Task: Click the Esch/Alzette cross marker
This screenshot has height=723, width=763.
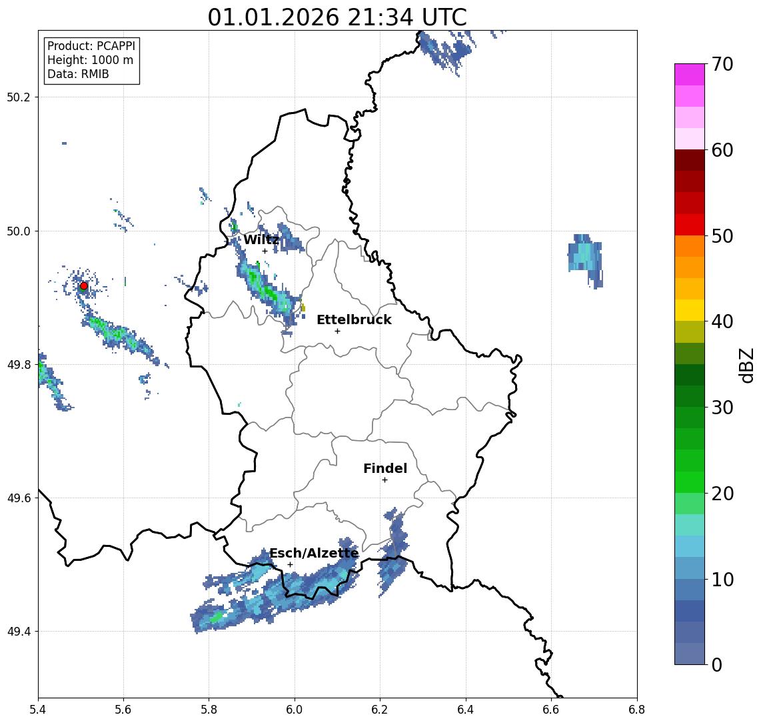Action: coord(291,565)
